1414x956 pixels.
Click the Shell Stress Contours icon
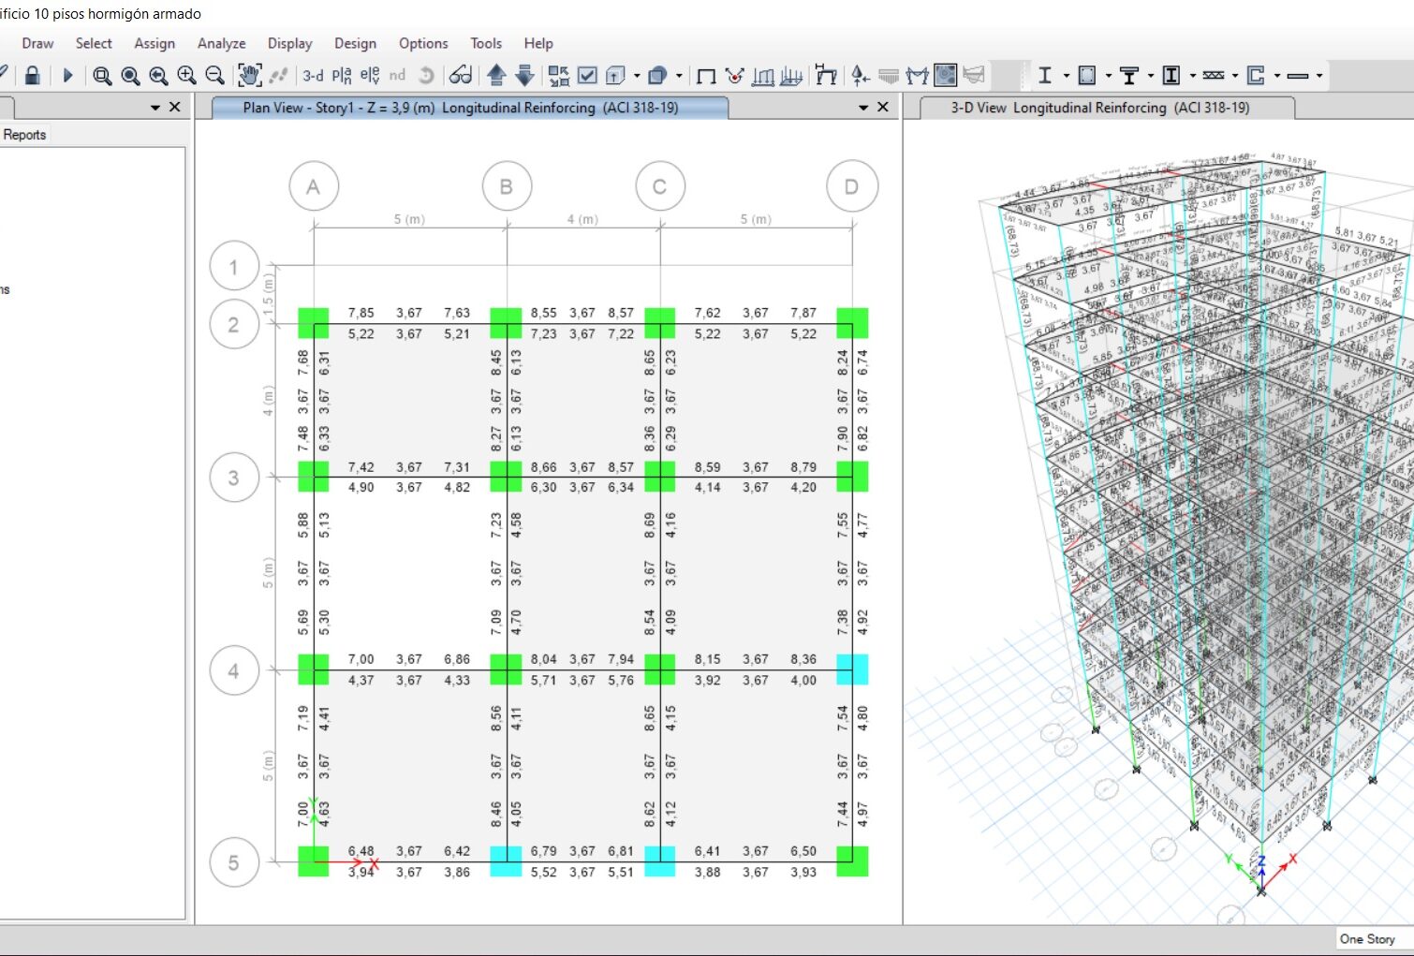click(x=946, y=75)
